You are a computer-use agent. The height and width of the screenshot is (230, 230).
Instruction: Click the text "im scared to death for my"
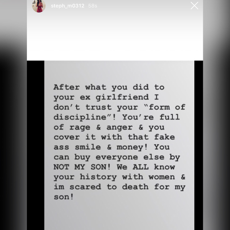[119, 187]
